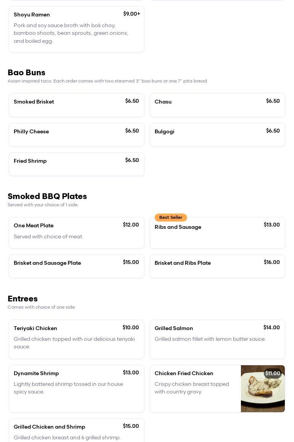Click the Philly Cheese bao bun
Viewport: 294px width, 442px height.
76,134
